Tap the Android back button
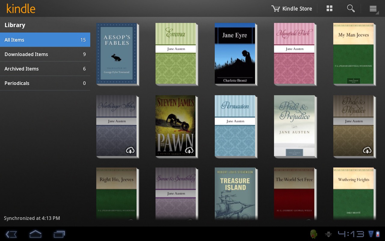Viewport: 385px width, 241px height. click(11, 234)
